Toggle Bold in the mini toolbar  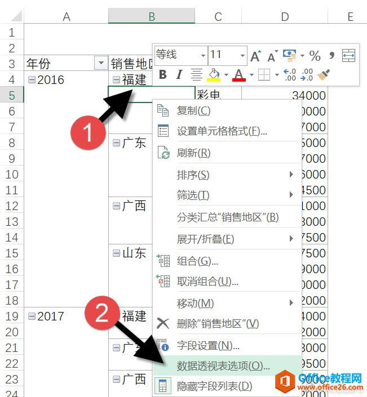click(163, 75)
